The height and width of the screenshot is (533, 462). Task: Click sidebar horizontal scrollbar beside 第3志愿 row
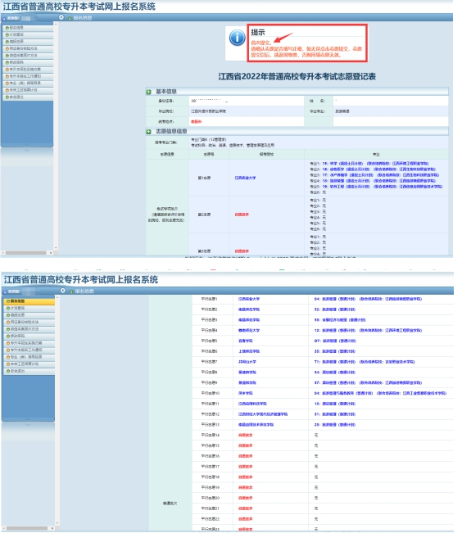(x=25, y=253)
